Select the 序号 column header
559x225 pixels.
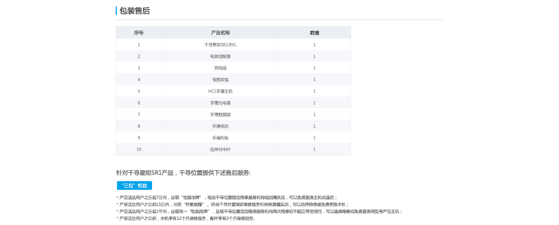139,33
